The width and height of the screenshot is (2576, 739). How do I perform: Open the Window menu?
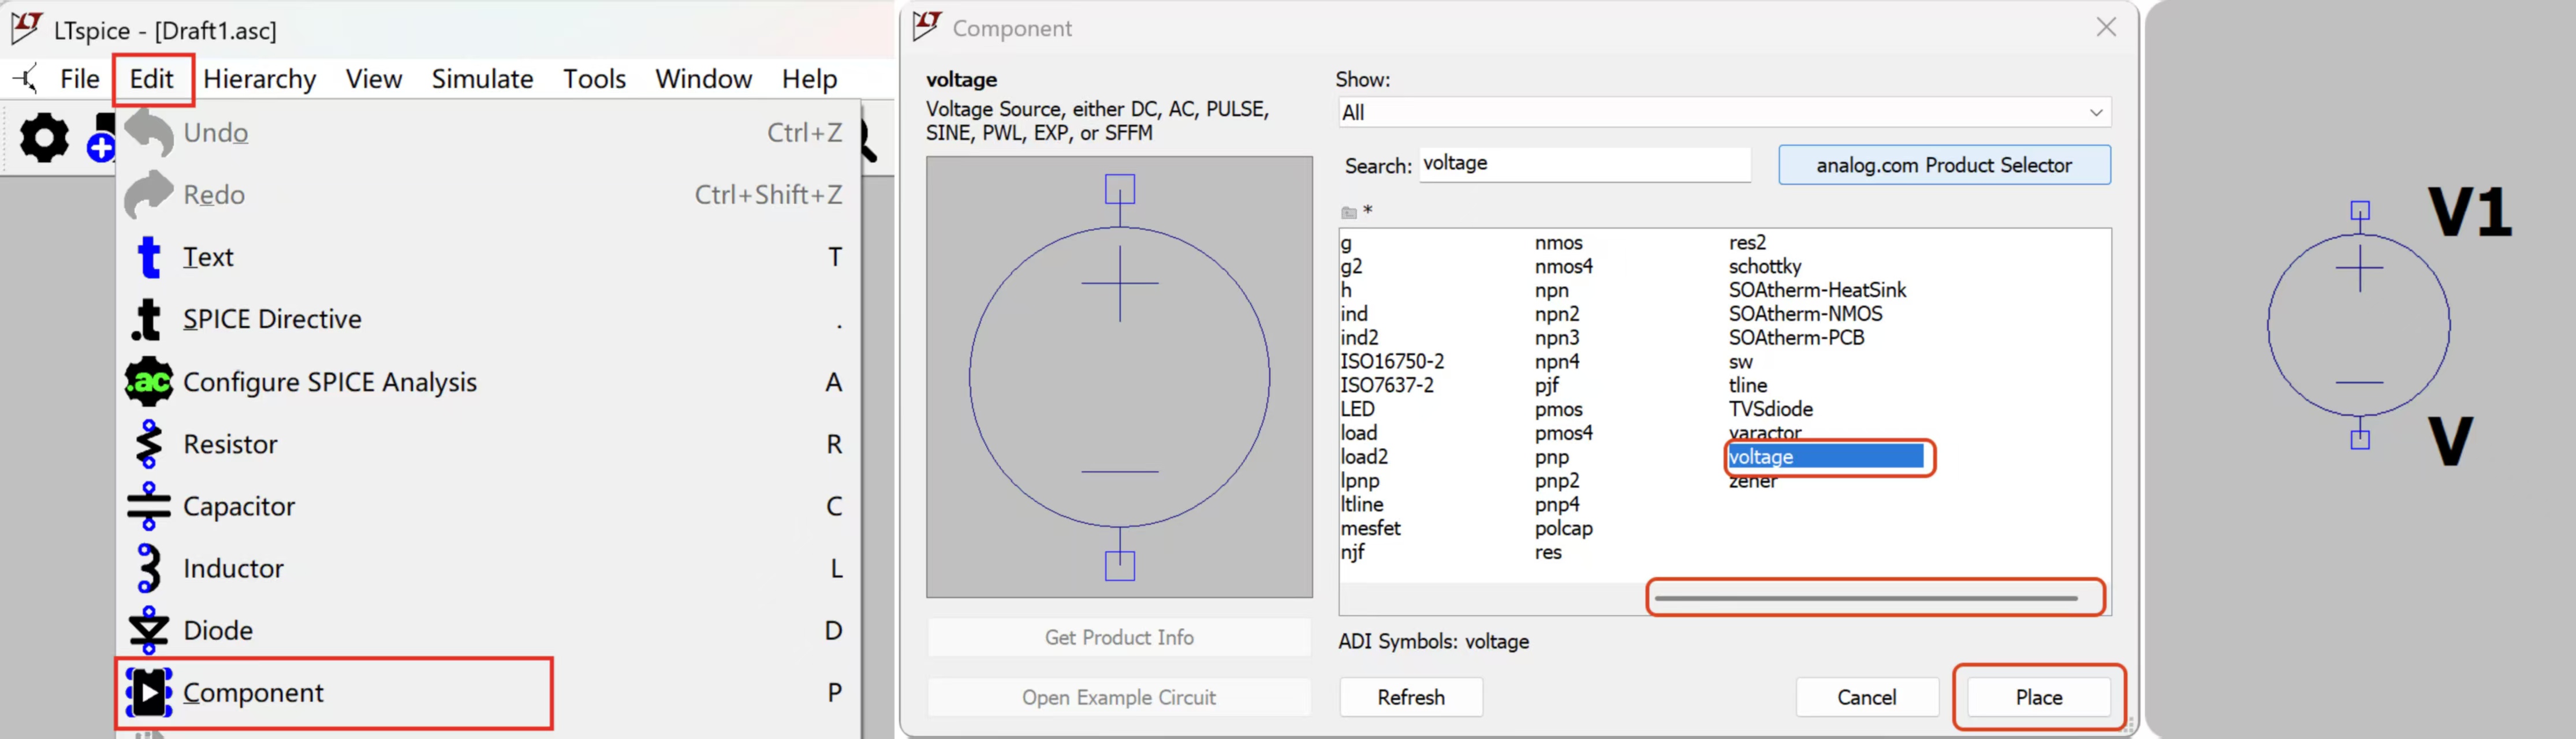click(x=703, y=79)
